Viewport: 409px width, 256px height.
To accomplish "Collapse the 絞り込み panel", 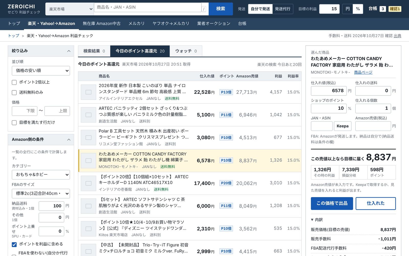I will point(69,51).
